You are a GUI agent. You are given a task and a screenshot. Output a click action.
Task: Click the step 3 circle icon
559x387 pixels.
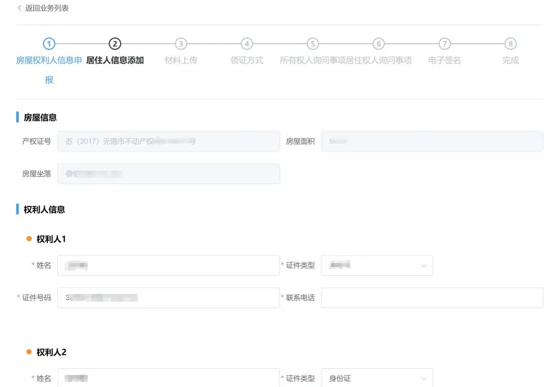[181, 44]
